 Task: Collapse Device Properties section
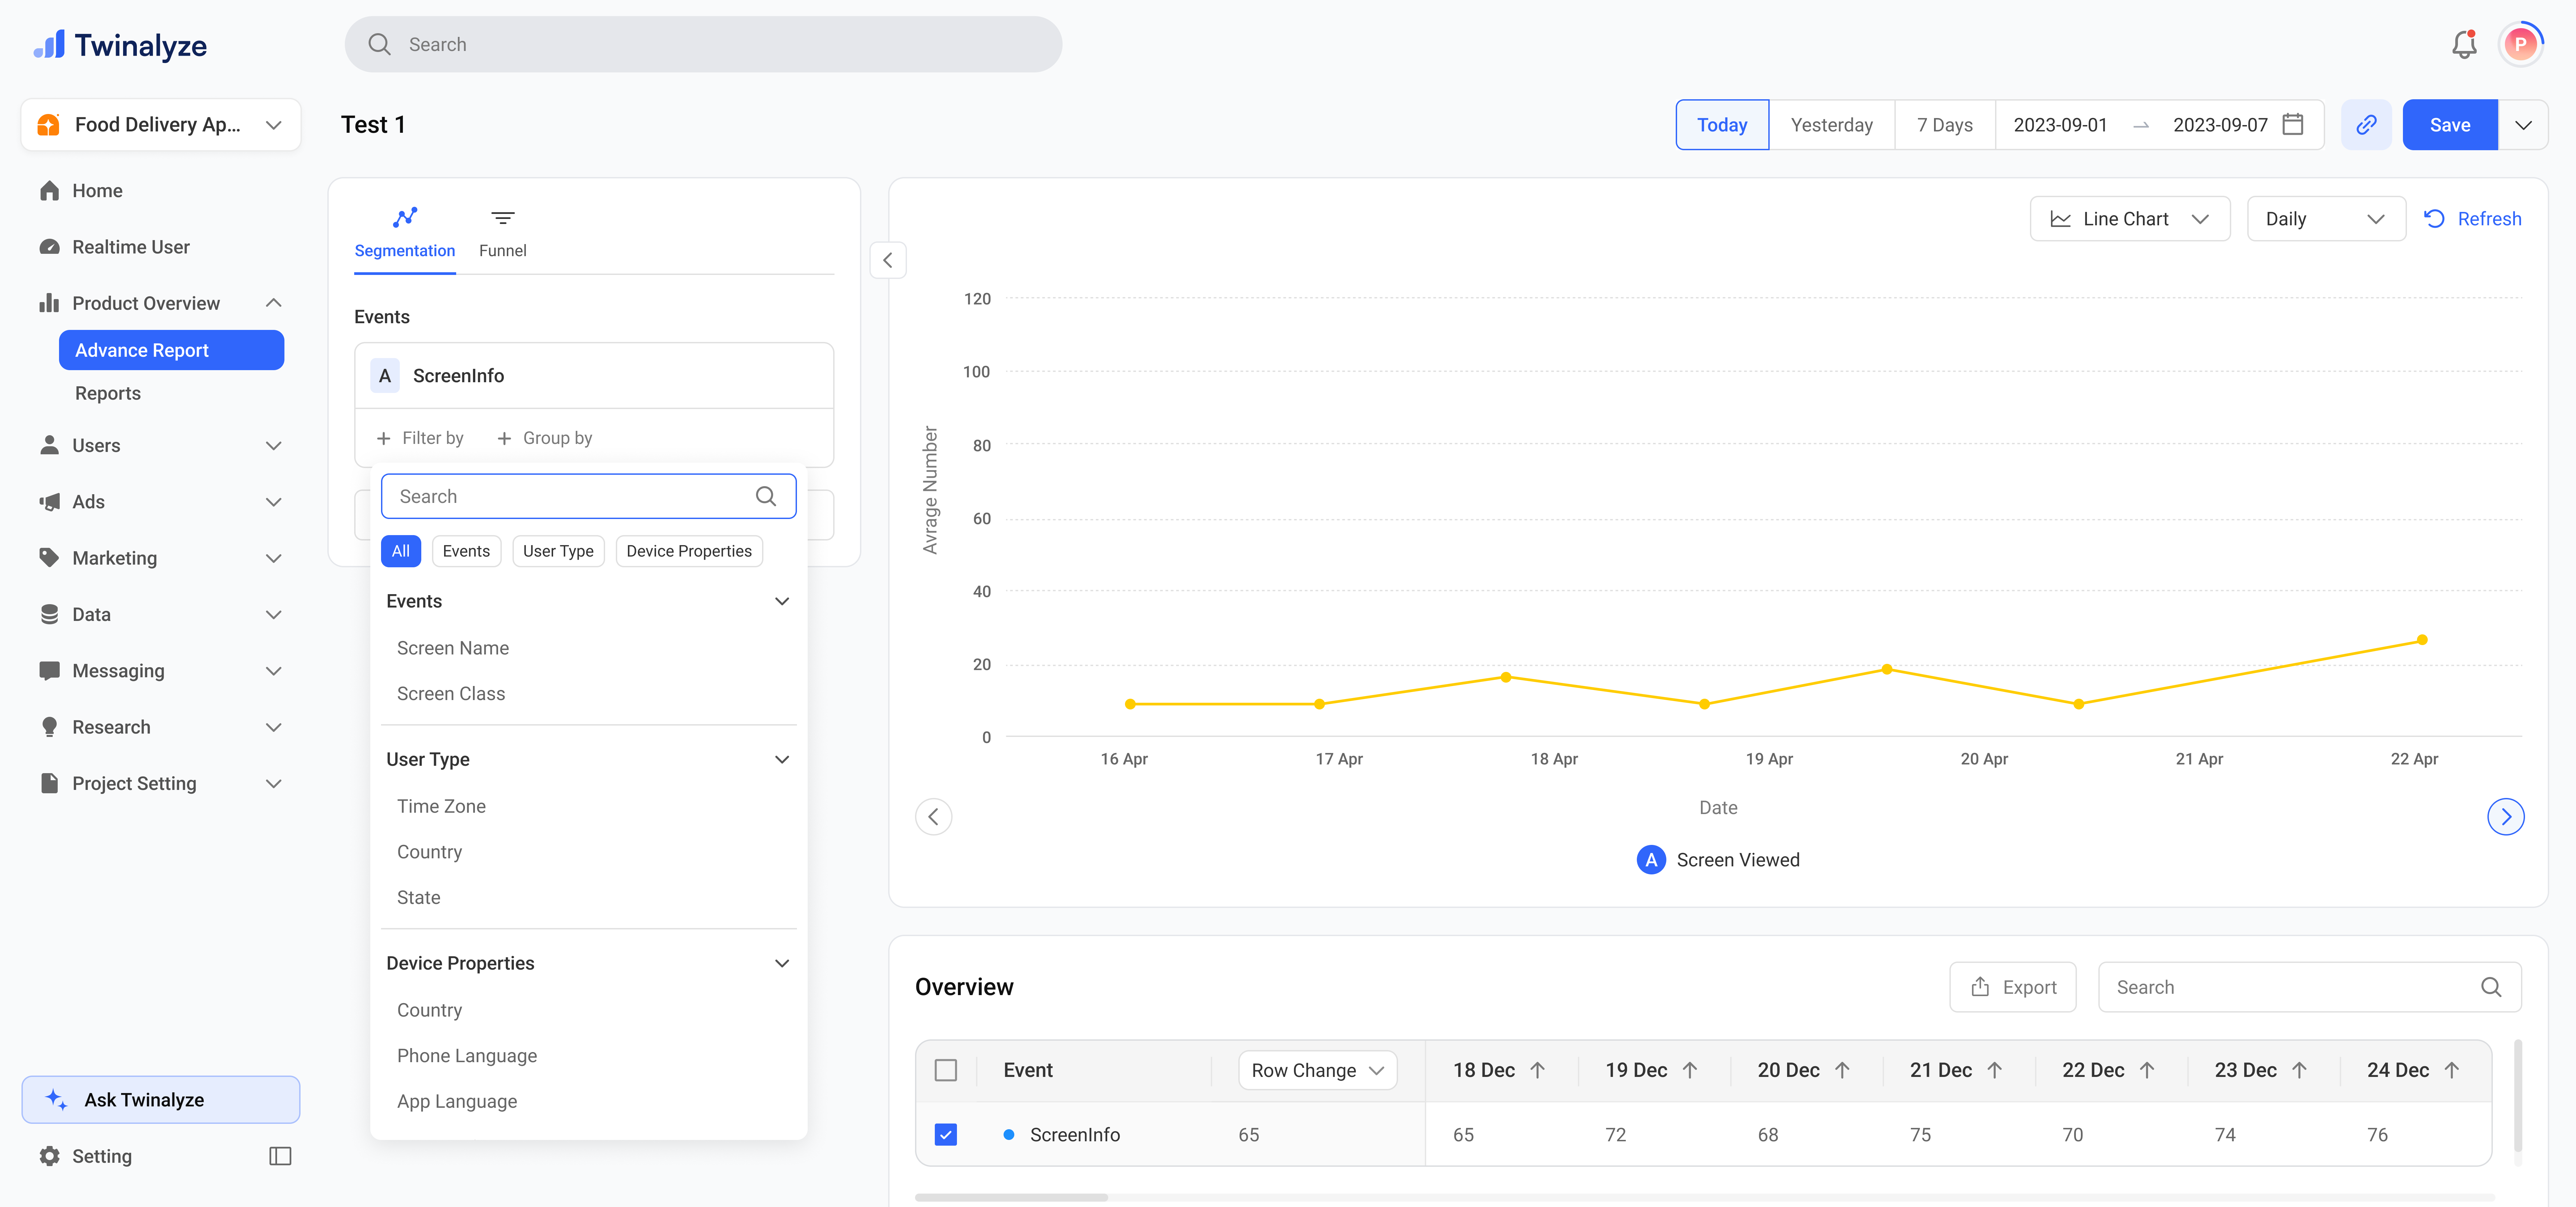tap(782, 963)
